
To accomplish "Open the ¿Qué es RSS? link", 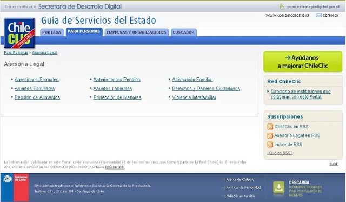I will click(280, 153).
